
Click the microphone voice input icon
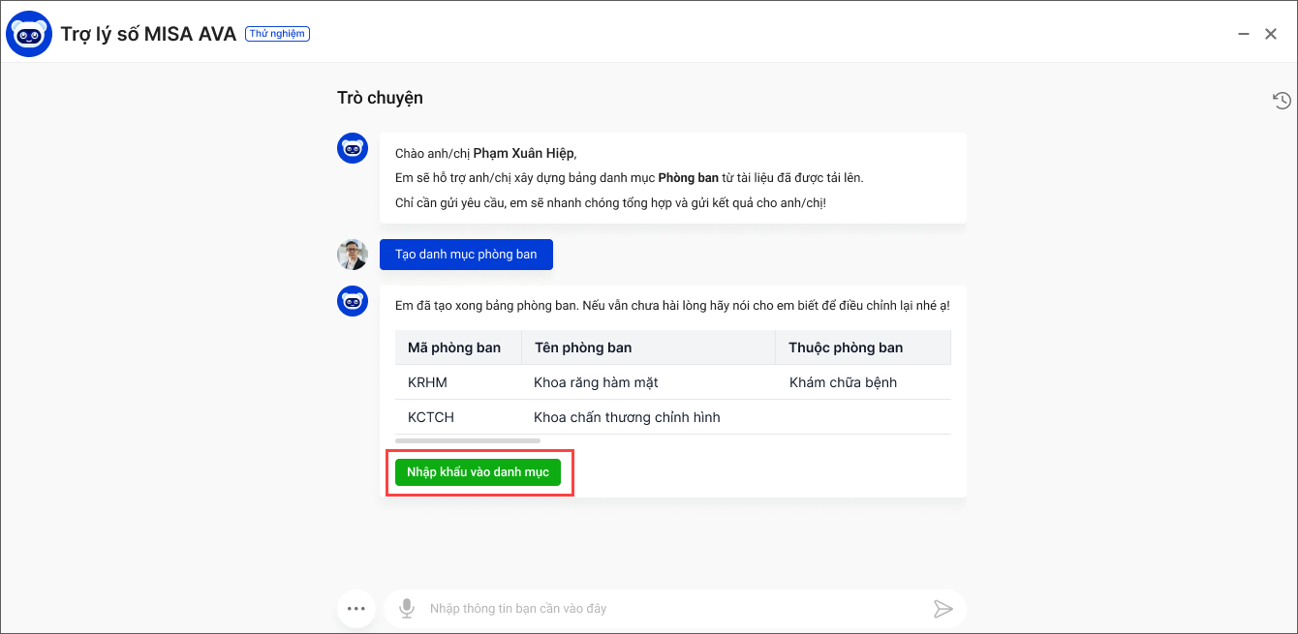407,609
